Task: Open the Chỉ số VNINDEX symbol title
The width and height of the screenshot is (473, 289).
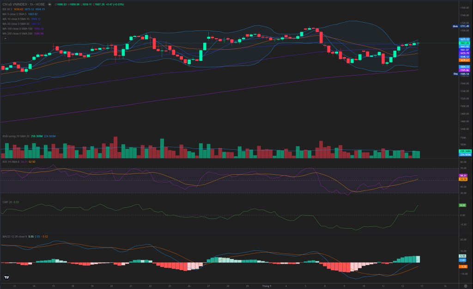Action: coord(24,5)
